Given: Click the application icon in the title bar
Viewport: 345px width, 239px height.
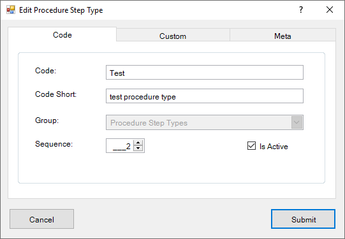Looking at the screenshot, I should (x=11, y=10).
